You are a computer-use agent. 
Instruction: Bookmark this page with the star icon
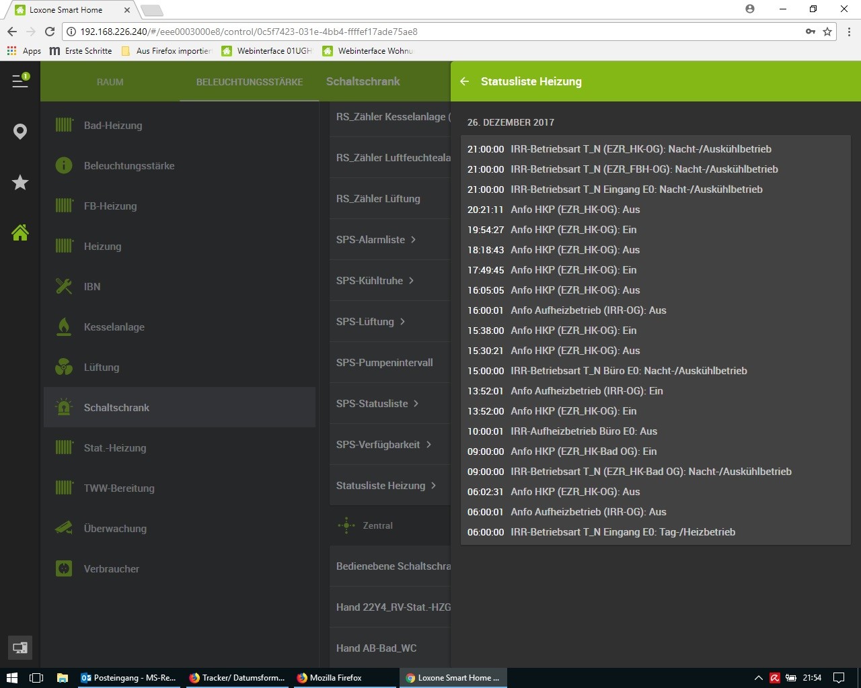(x=827, y=32)
